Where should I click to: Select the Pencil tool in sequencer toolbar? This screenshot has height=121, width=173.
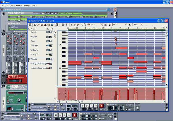tap(75, 25)
